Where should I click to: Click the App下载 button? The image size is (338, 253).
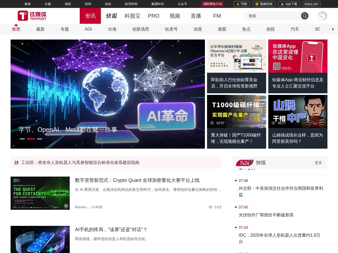(x=289, y=4)
